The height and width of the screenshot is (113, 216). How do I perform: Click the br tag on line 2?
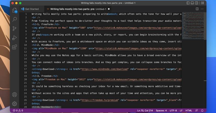[x=36, y=17]
